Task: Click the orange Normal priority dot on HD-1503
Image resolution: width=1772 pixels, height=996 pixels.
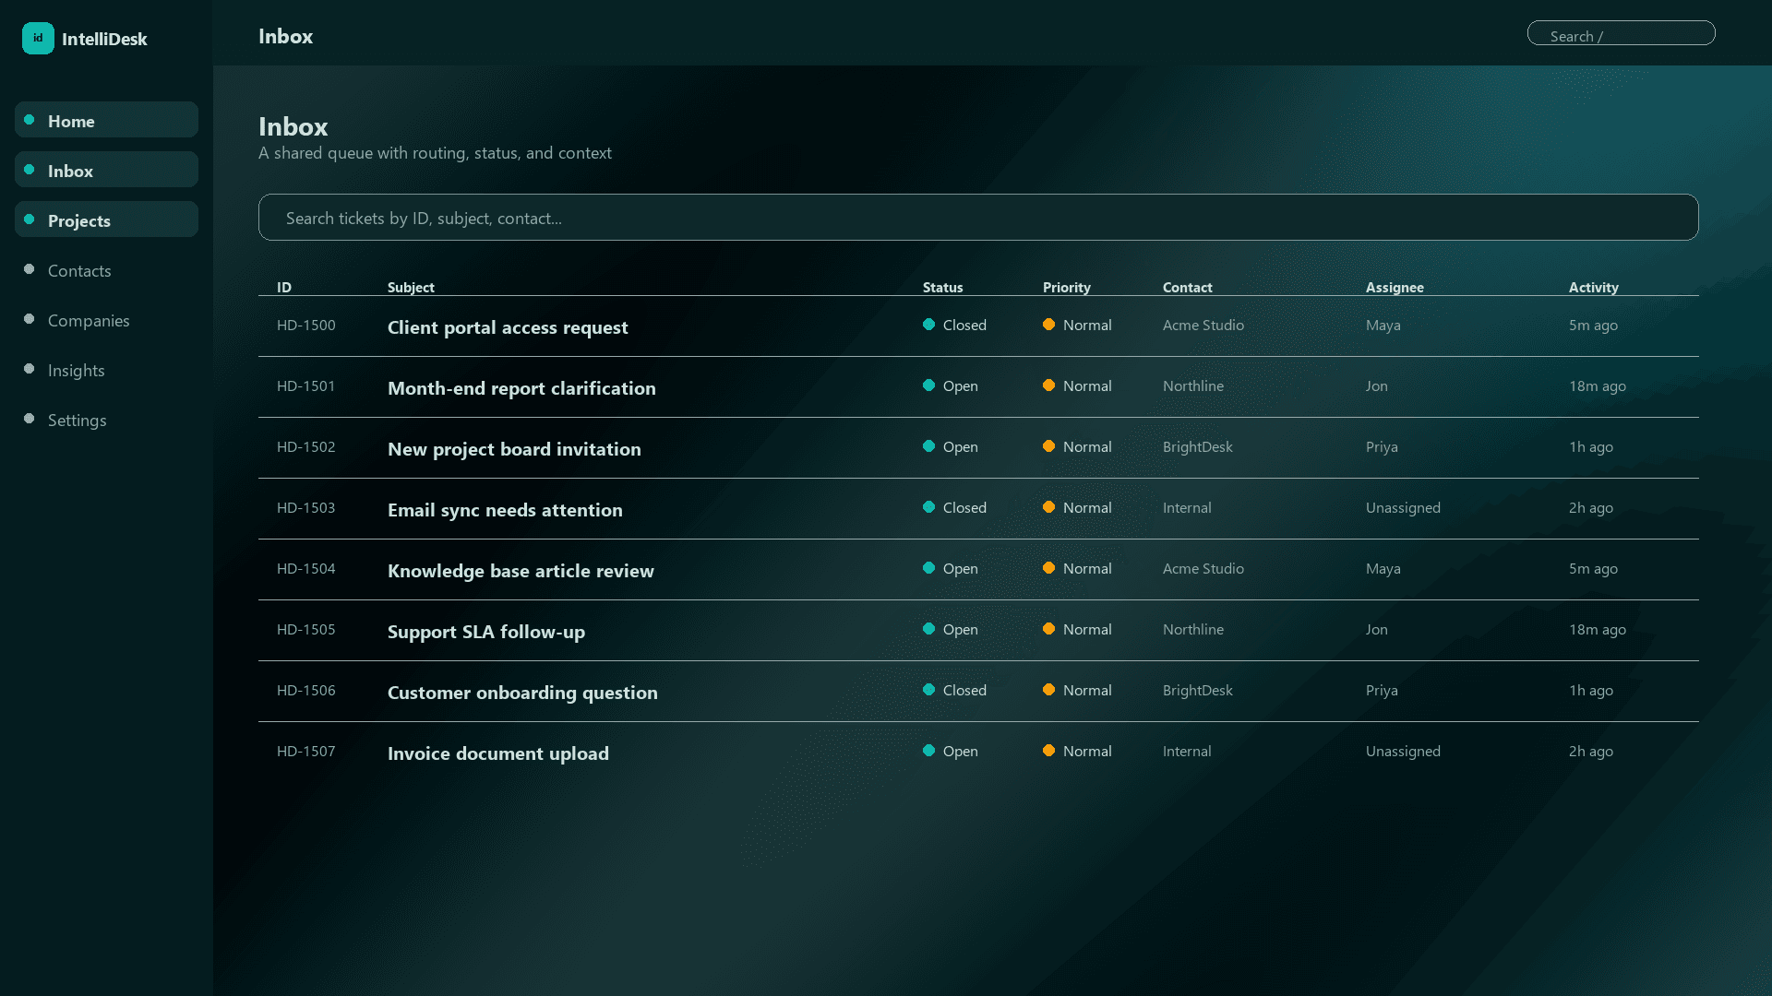Action: pyautogui.click(x=1049, y=507)
